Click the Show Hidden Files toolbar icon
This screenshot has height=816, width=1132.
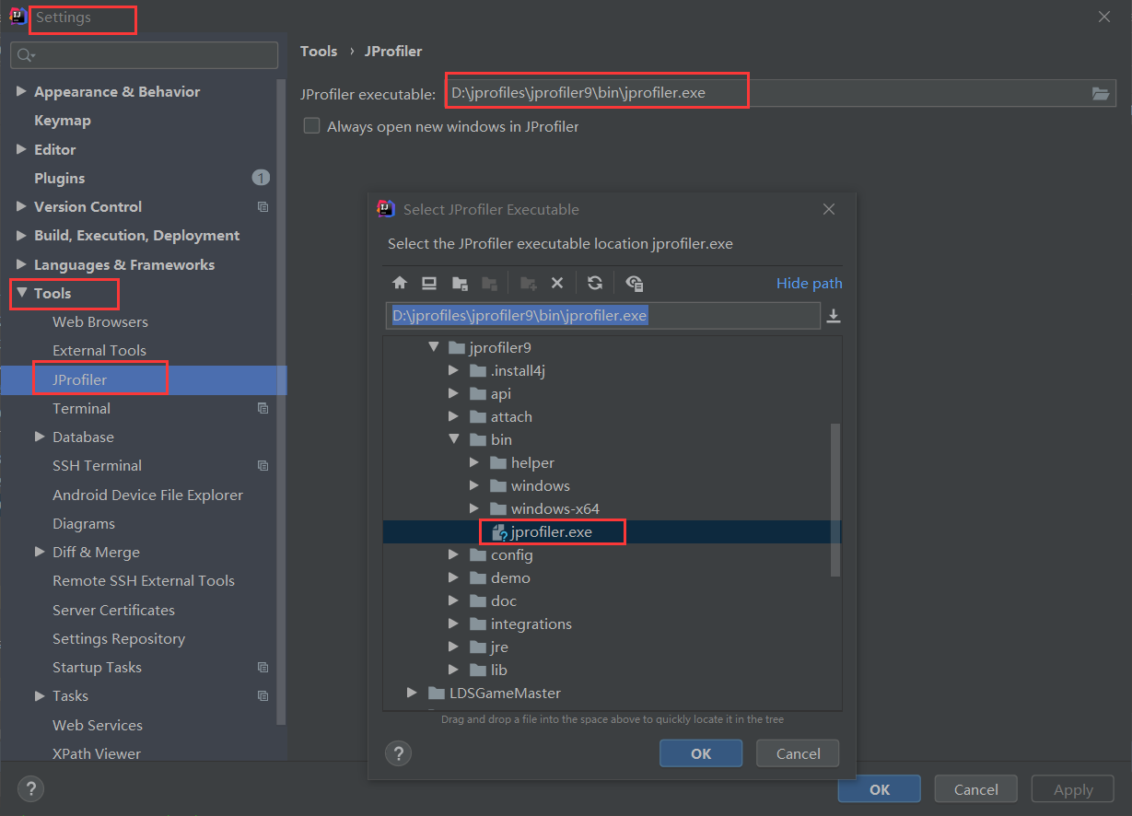click(634, 283)
